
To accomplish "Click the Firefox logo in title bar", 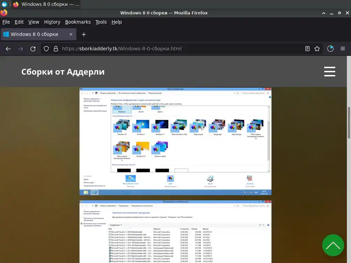I will coord(4,13).
